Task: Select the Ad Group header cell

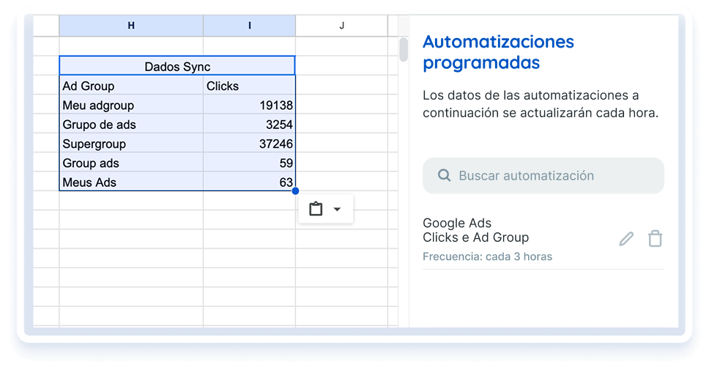Action: coord(131,86)
